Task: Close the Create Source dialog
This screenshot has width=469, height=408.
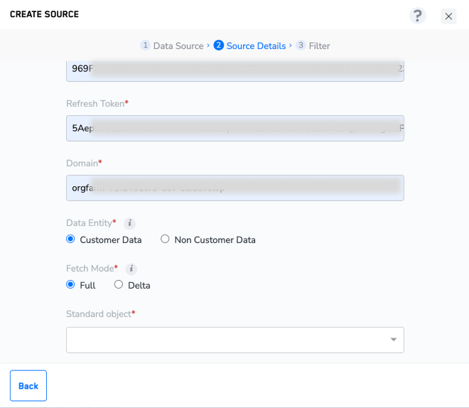Action: 448,16
